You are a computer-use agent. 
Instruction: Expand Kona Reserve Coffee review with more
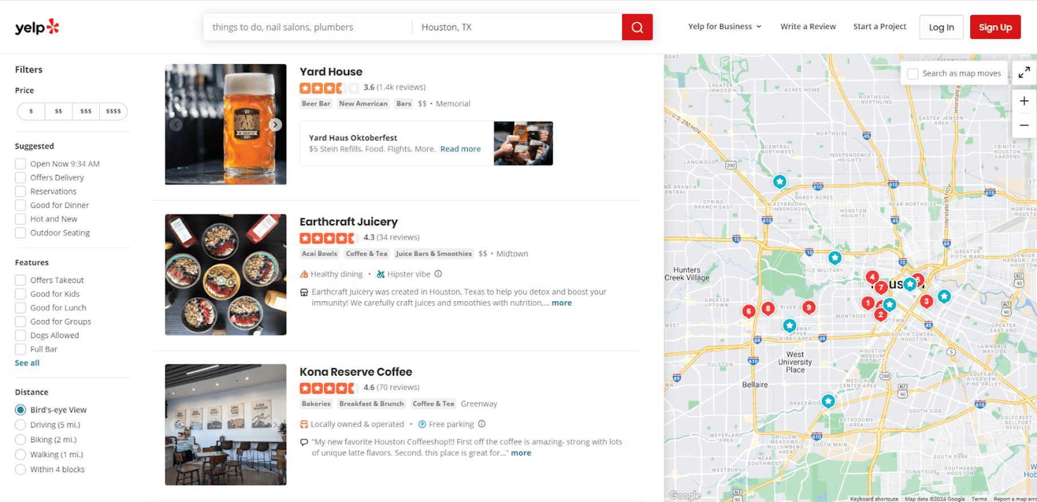tap(520, 453)
